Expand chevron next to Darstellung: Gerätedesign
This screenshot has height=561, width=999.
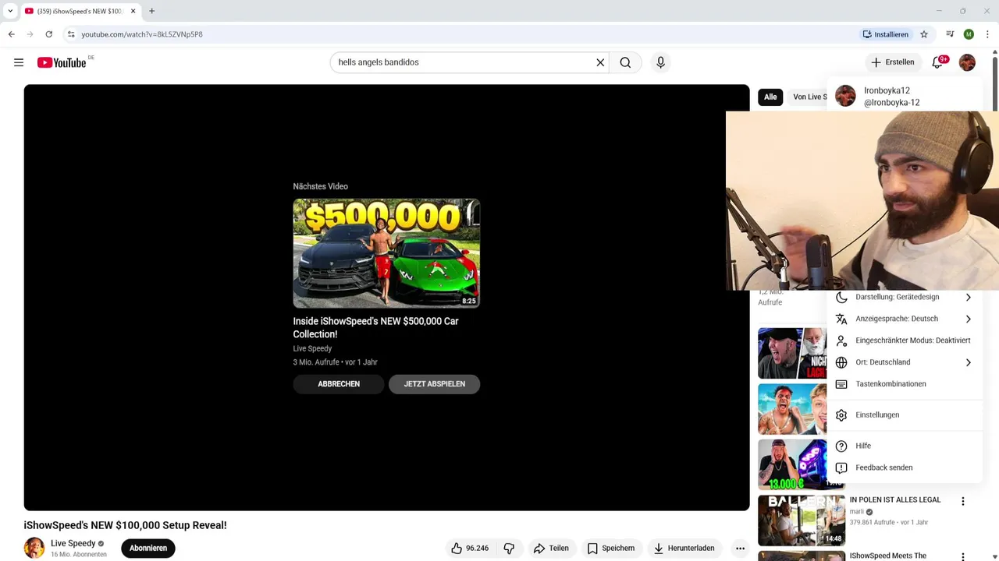coord(969,297)
